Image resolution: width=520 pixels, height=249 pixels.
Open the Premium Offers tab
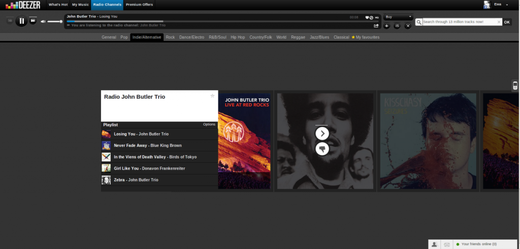[x=139, y=5]
